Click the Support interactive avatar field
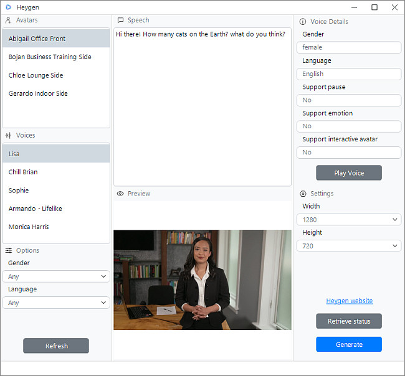Screen dimensions: 405x376 [349, 153]
